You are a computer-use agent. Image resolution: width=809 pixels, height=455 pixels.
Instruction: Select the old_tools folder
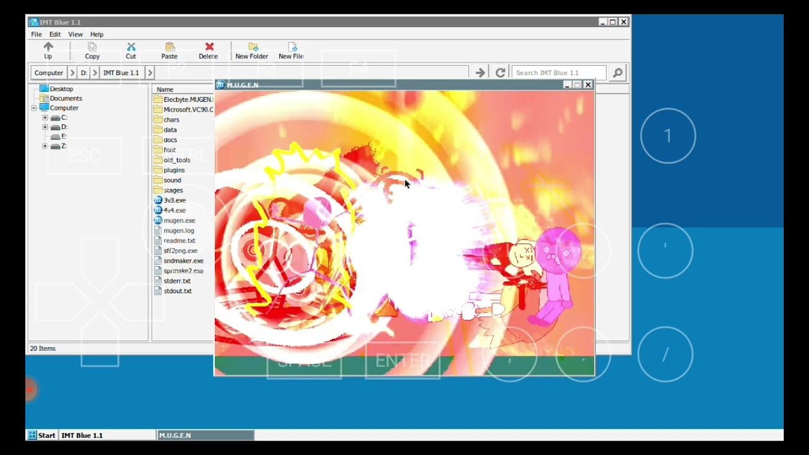coord(172,160)
